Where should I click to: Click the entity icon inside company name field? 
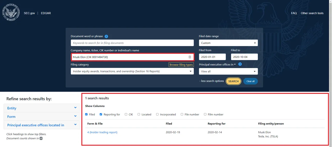190,57
